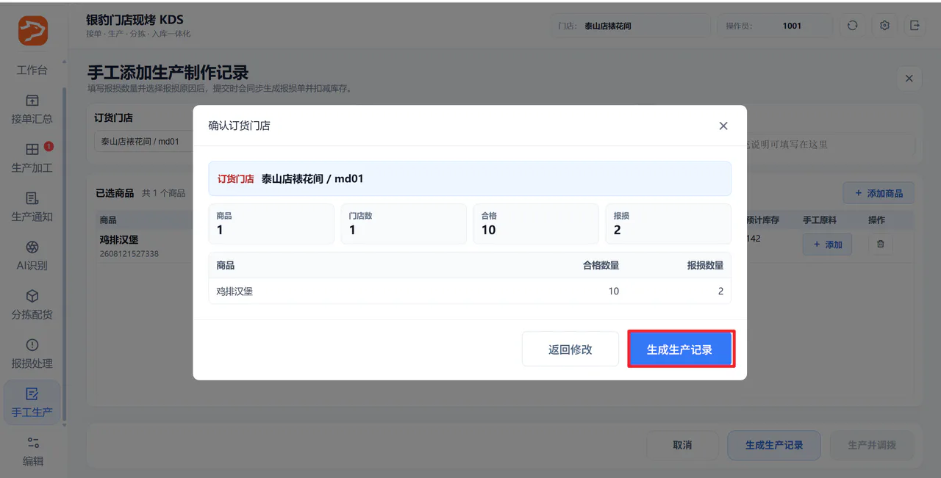This screenshot has width=941, height=478.
Task: Click the remarks field ending 说明可填写在这里
Action: click(831, 145)
